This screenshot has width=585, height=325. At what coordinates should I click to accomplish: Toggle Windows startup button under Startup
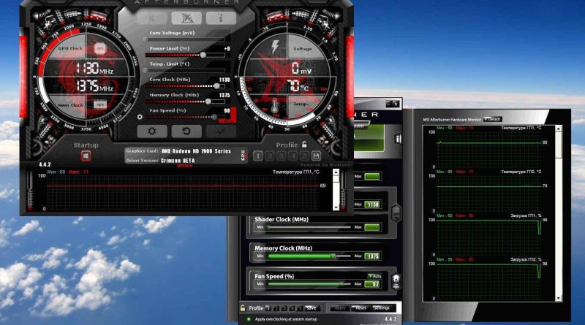(x=86, y=156)
